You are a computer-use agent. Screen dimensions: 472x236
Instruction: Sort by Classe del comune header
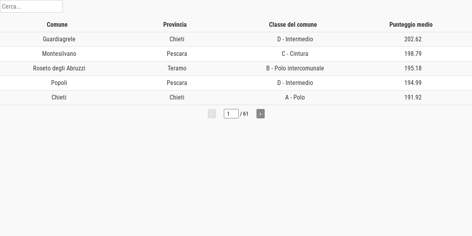point(293,24)
